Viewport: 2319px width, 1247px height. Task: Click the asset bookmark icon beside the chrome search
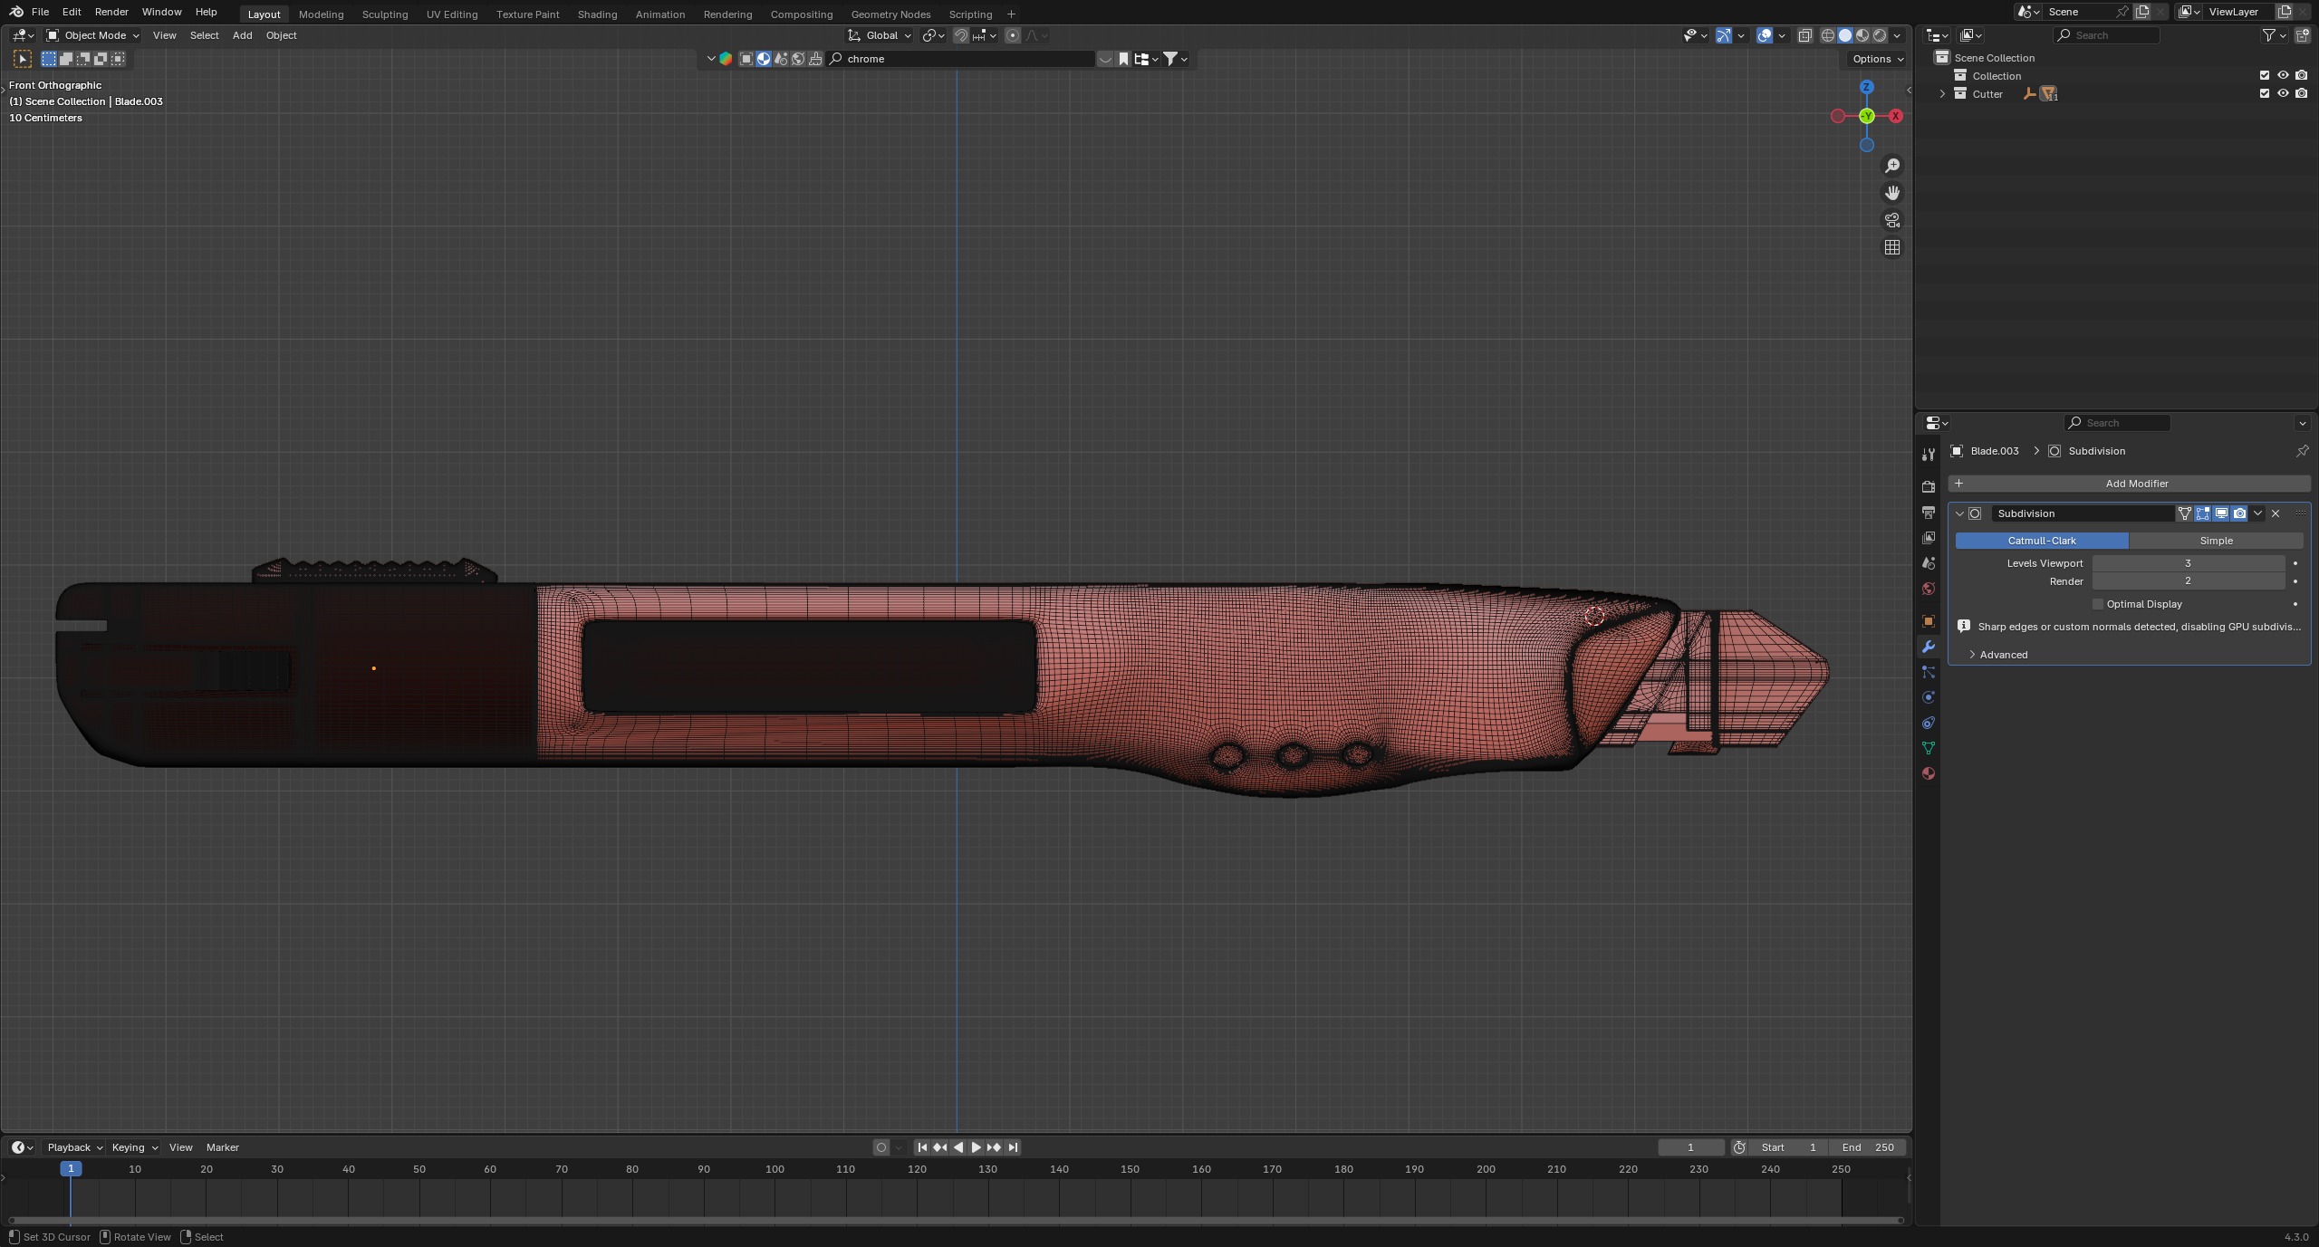[x=1123, y=59]
